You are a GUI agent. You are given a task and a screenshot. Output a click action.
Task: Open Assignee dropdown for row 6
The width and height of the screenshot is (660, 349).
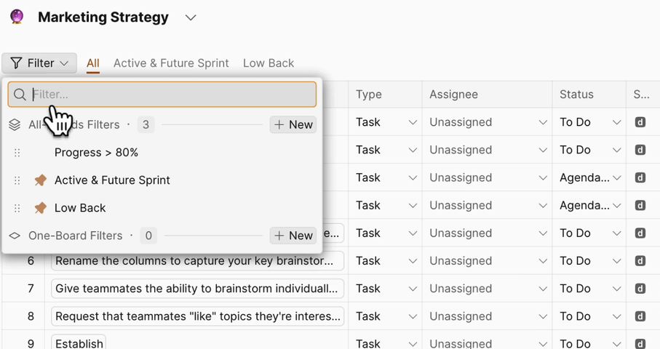coord(543,261)
